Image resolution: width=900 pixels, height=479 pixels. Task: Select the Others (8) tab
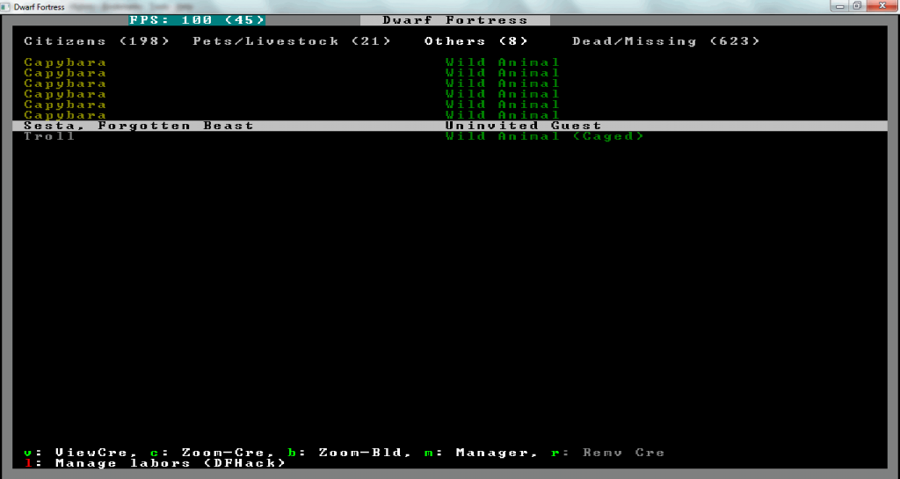(475, 41)
